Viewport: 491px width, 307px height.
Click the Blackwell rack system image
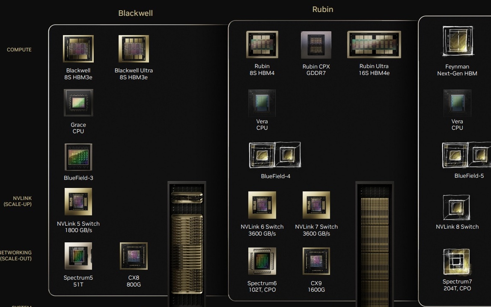pos(187,244)
